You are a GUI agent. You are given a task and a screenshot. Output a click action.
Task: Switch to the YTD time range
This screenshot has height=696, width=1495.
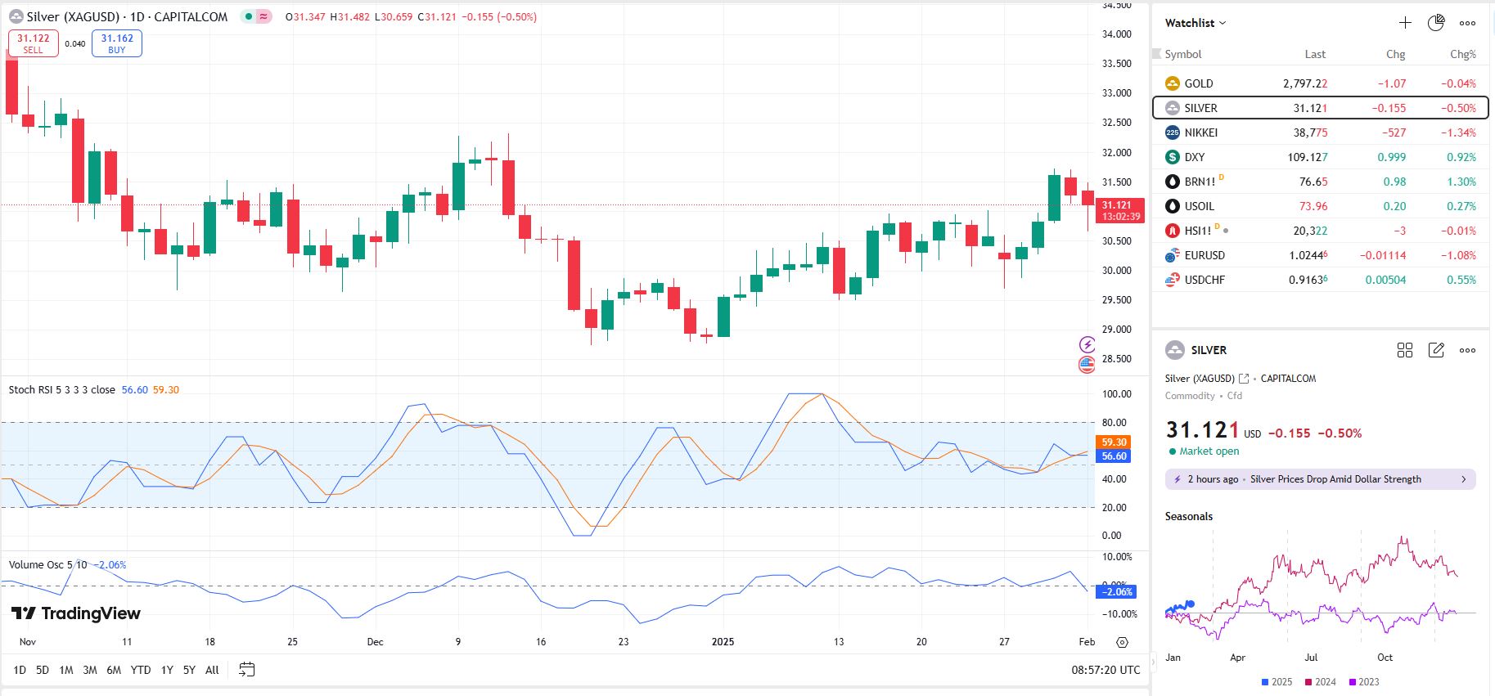tap(141, 670)
